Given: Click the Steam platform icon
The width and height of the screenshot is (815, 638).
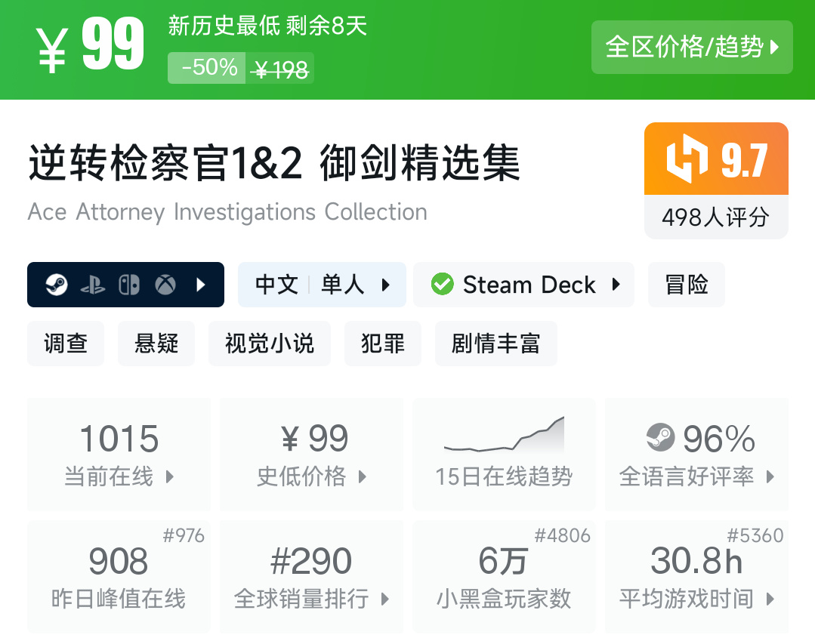Looking at the screenshot, I should tap(56, 285).
